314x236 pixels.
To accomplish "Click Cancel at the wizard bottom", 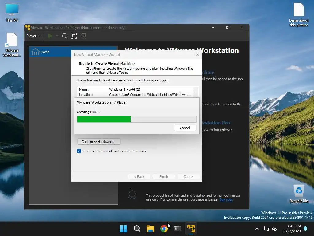I will [189, 177].
